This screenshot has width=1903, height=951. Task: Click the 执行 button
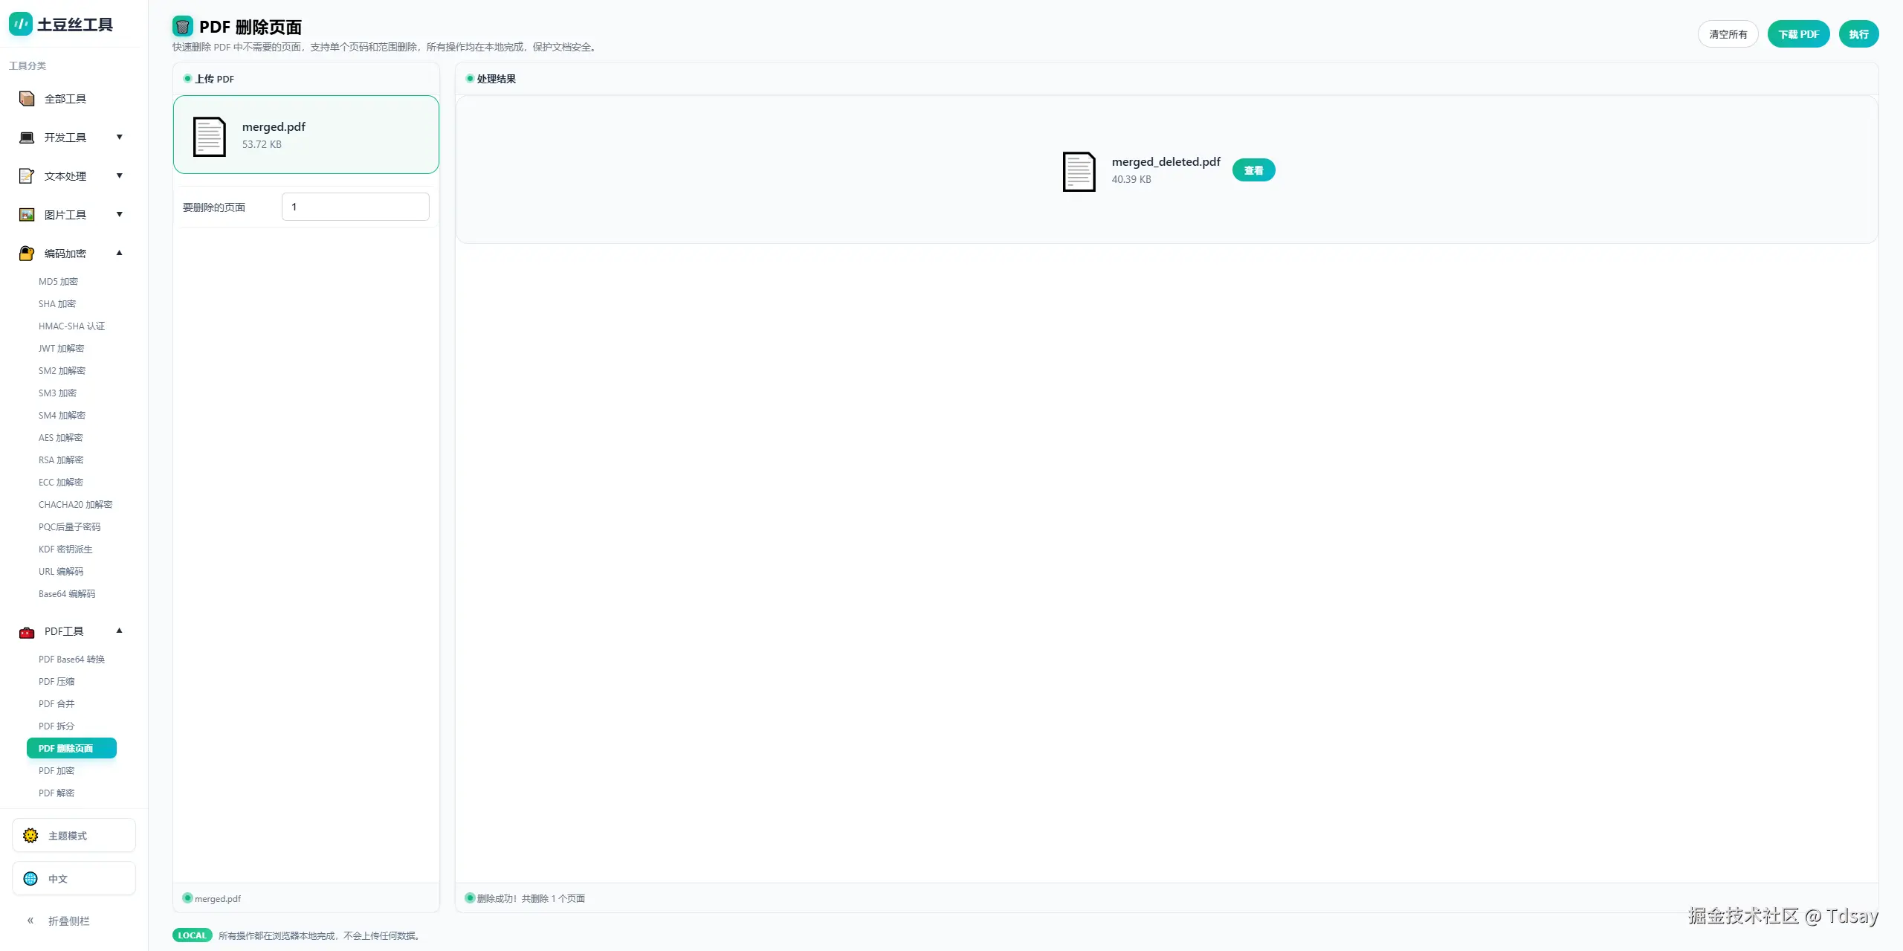point(1858,34)
